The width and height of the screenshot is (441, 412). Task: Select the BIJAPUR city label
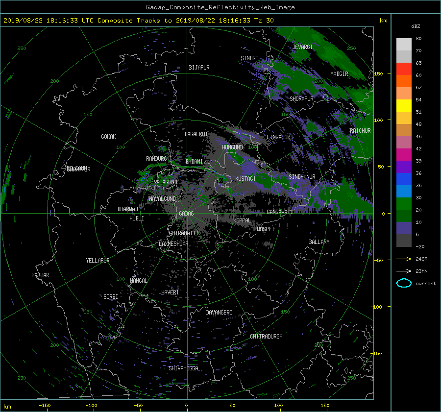coord(199,68)
